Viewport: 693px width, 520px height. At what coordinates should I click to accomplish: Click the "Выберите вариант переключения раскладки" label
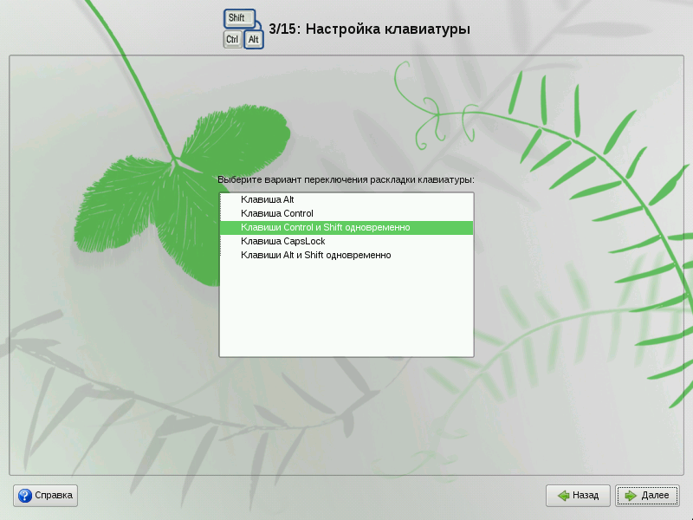click(346, 179)
